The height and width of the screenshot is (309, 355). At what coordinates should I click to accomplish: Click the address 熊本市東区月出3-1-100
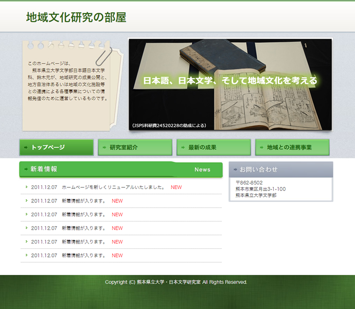tap(260, 189)
